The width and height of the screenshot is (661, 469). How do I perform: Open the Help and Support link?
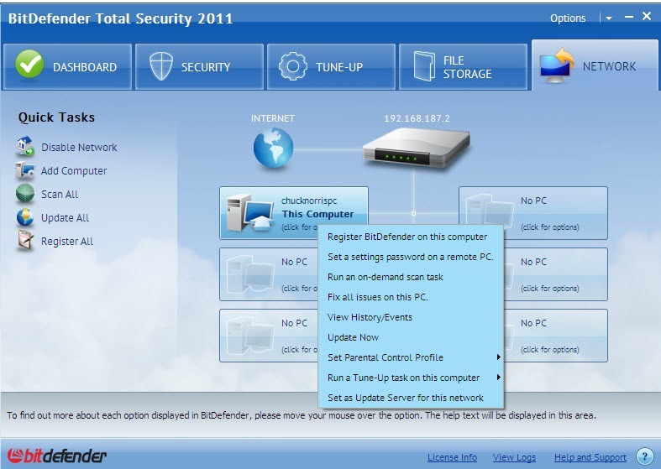point(590,457)
